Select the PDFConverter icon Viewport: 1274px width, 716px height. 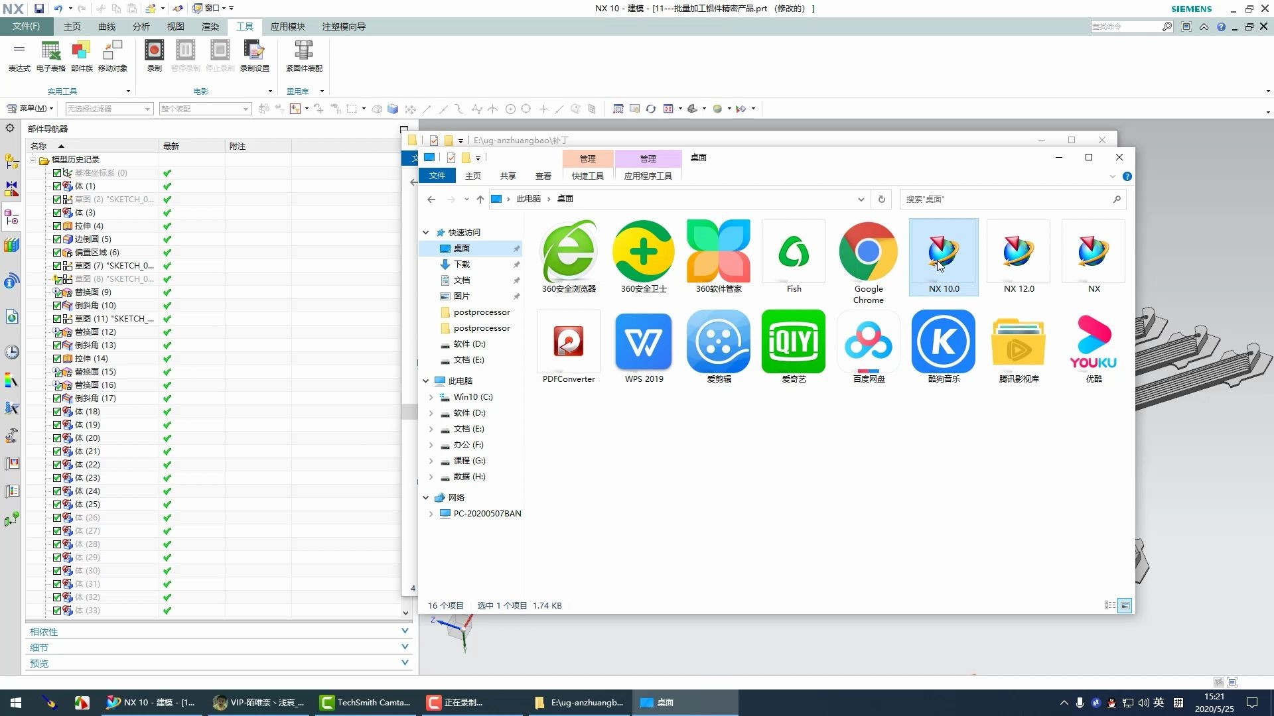click(x=569, y=347)
